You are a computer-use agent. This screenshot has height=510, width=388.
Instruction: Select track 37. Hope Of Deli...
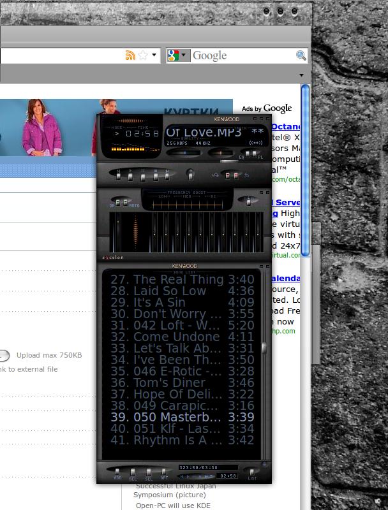(x=183, y=394)
